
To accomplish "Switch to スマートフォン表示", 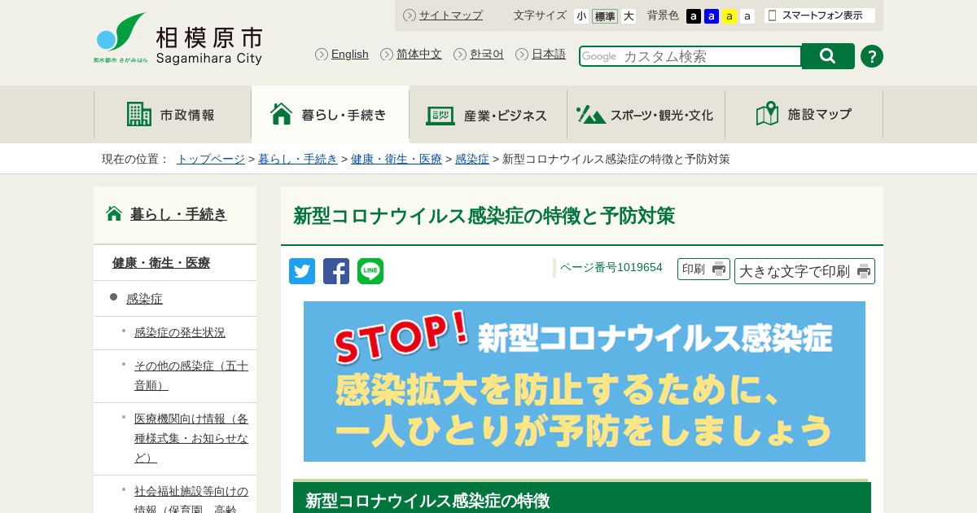I will coord(820,15).
